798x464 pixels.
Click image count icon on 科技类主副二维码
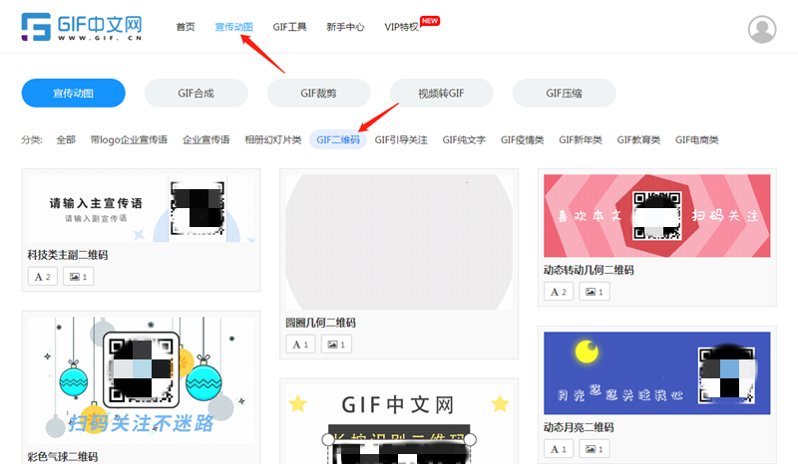79,277
